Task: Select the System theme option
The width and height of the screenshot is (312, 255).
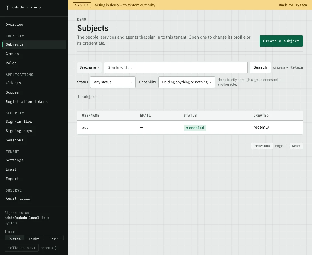Action: pyautogui.click(x=14, y=238)
